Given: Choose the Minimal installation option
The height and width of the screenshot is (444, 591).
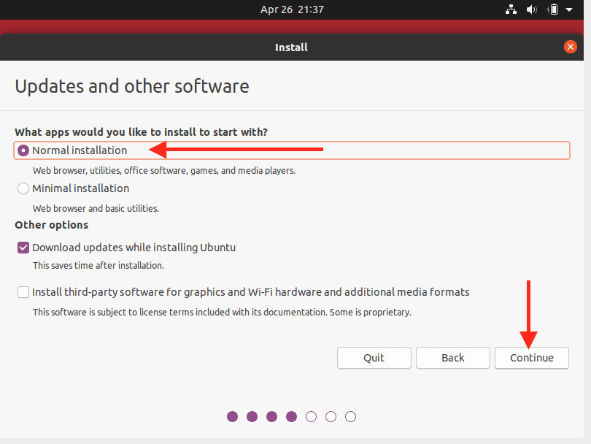Looking at the screenshot, I should [x=23, y=188].
